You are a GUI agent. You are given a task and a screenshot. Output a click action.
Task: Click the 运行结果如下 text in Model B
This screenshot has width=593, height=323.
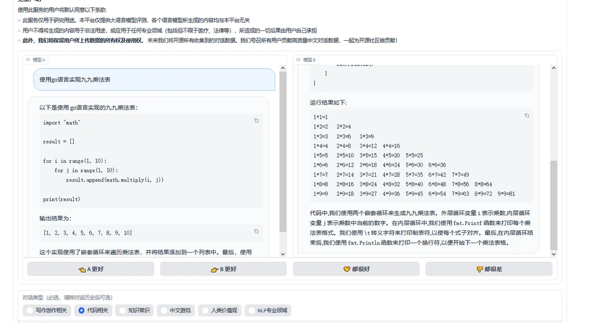pyautogui.click(x=328, y=103)
